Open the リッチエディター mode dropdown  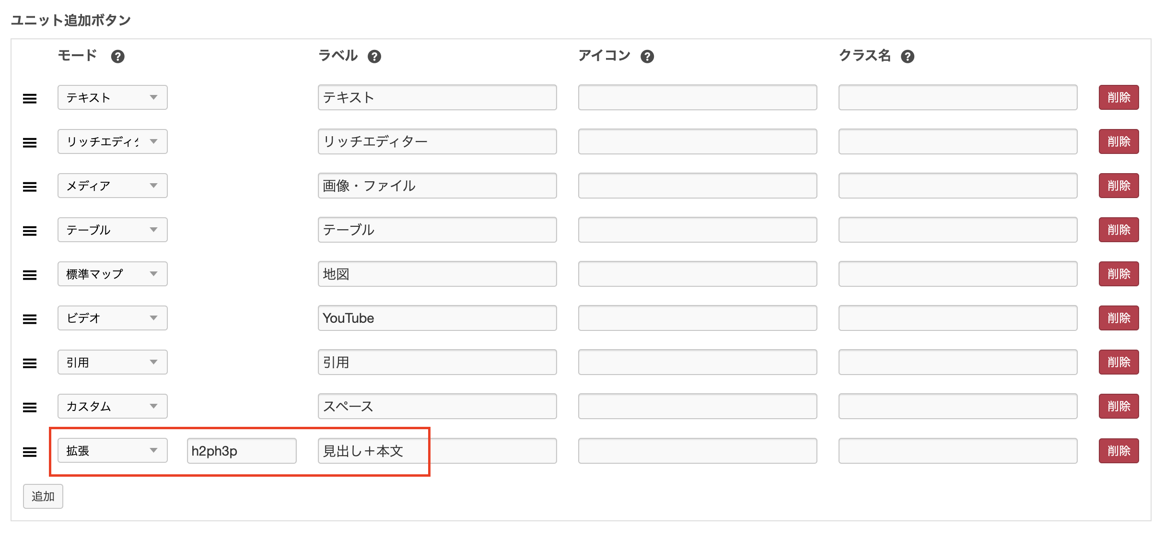click(x=112, y=141)
